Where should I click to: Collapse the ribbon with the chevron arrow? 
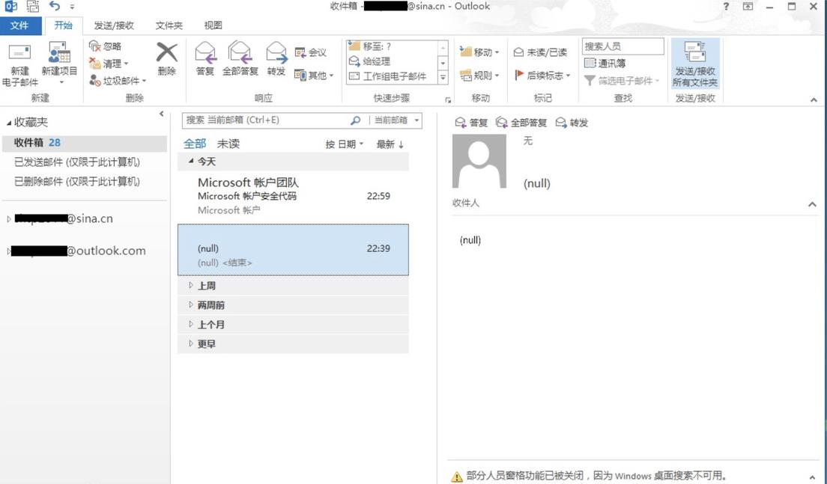click(814, 99)
